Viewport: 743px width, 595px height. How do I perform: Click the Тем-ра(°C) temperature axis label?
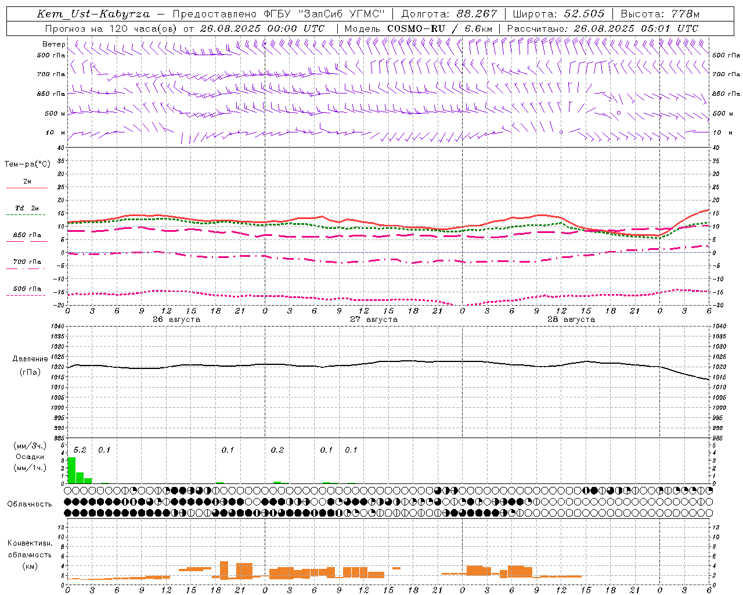[x=27, y=164]
